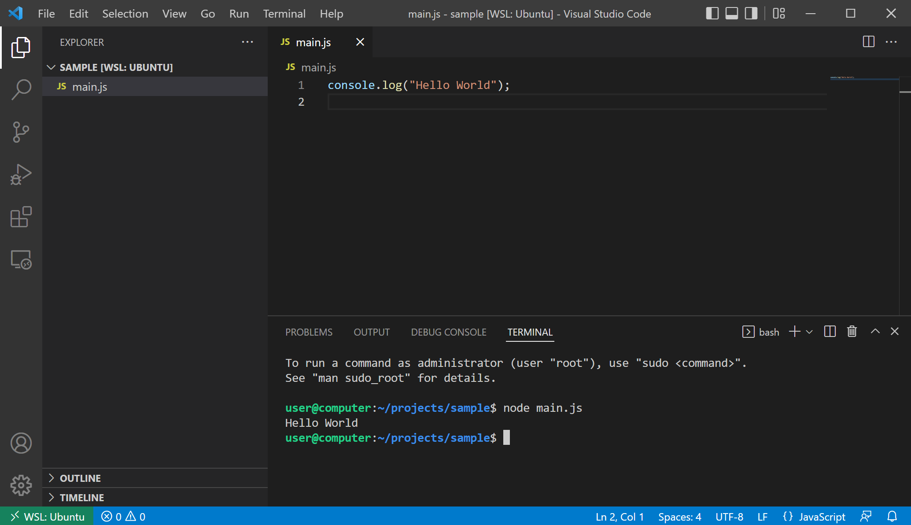This screenshot has width=911, height=525.
Task: Click the Accounts icon
Action: point(21,443)
